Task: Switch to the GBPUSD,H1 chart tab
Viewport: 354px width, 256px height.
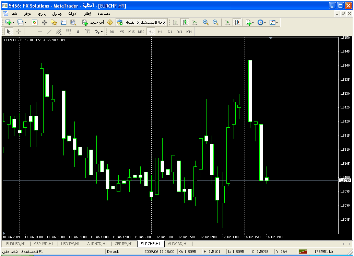Action: [x=43, y=244]
